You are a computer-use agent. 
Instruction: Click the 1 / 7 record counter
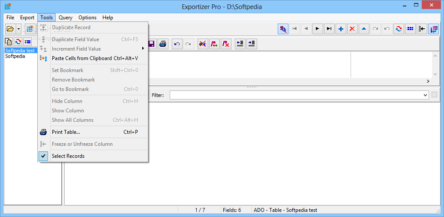[200, 210]
